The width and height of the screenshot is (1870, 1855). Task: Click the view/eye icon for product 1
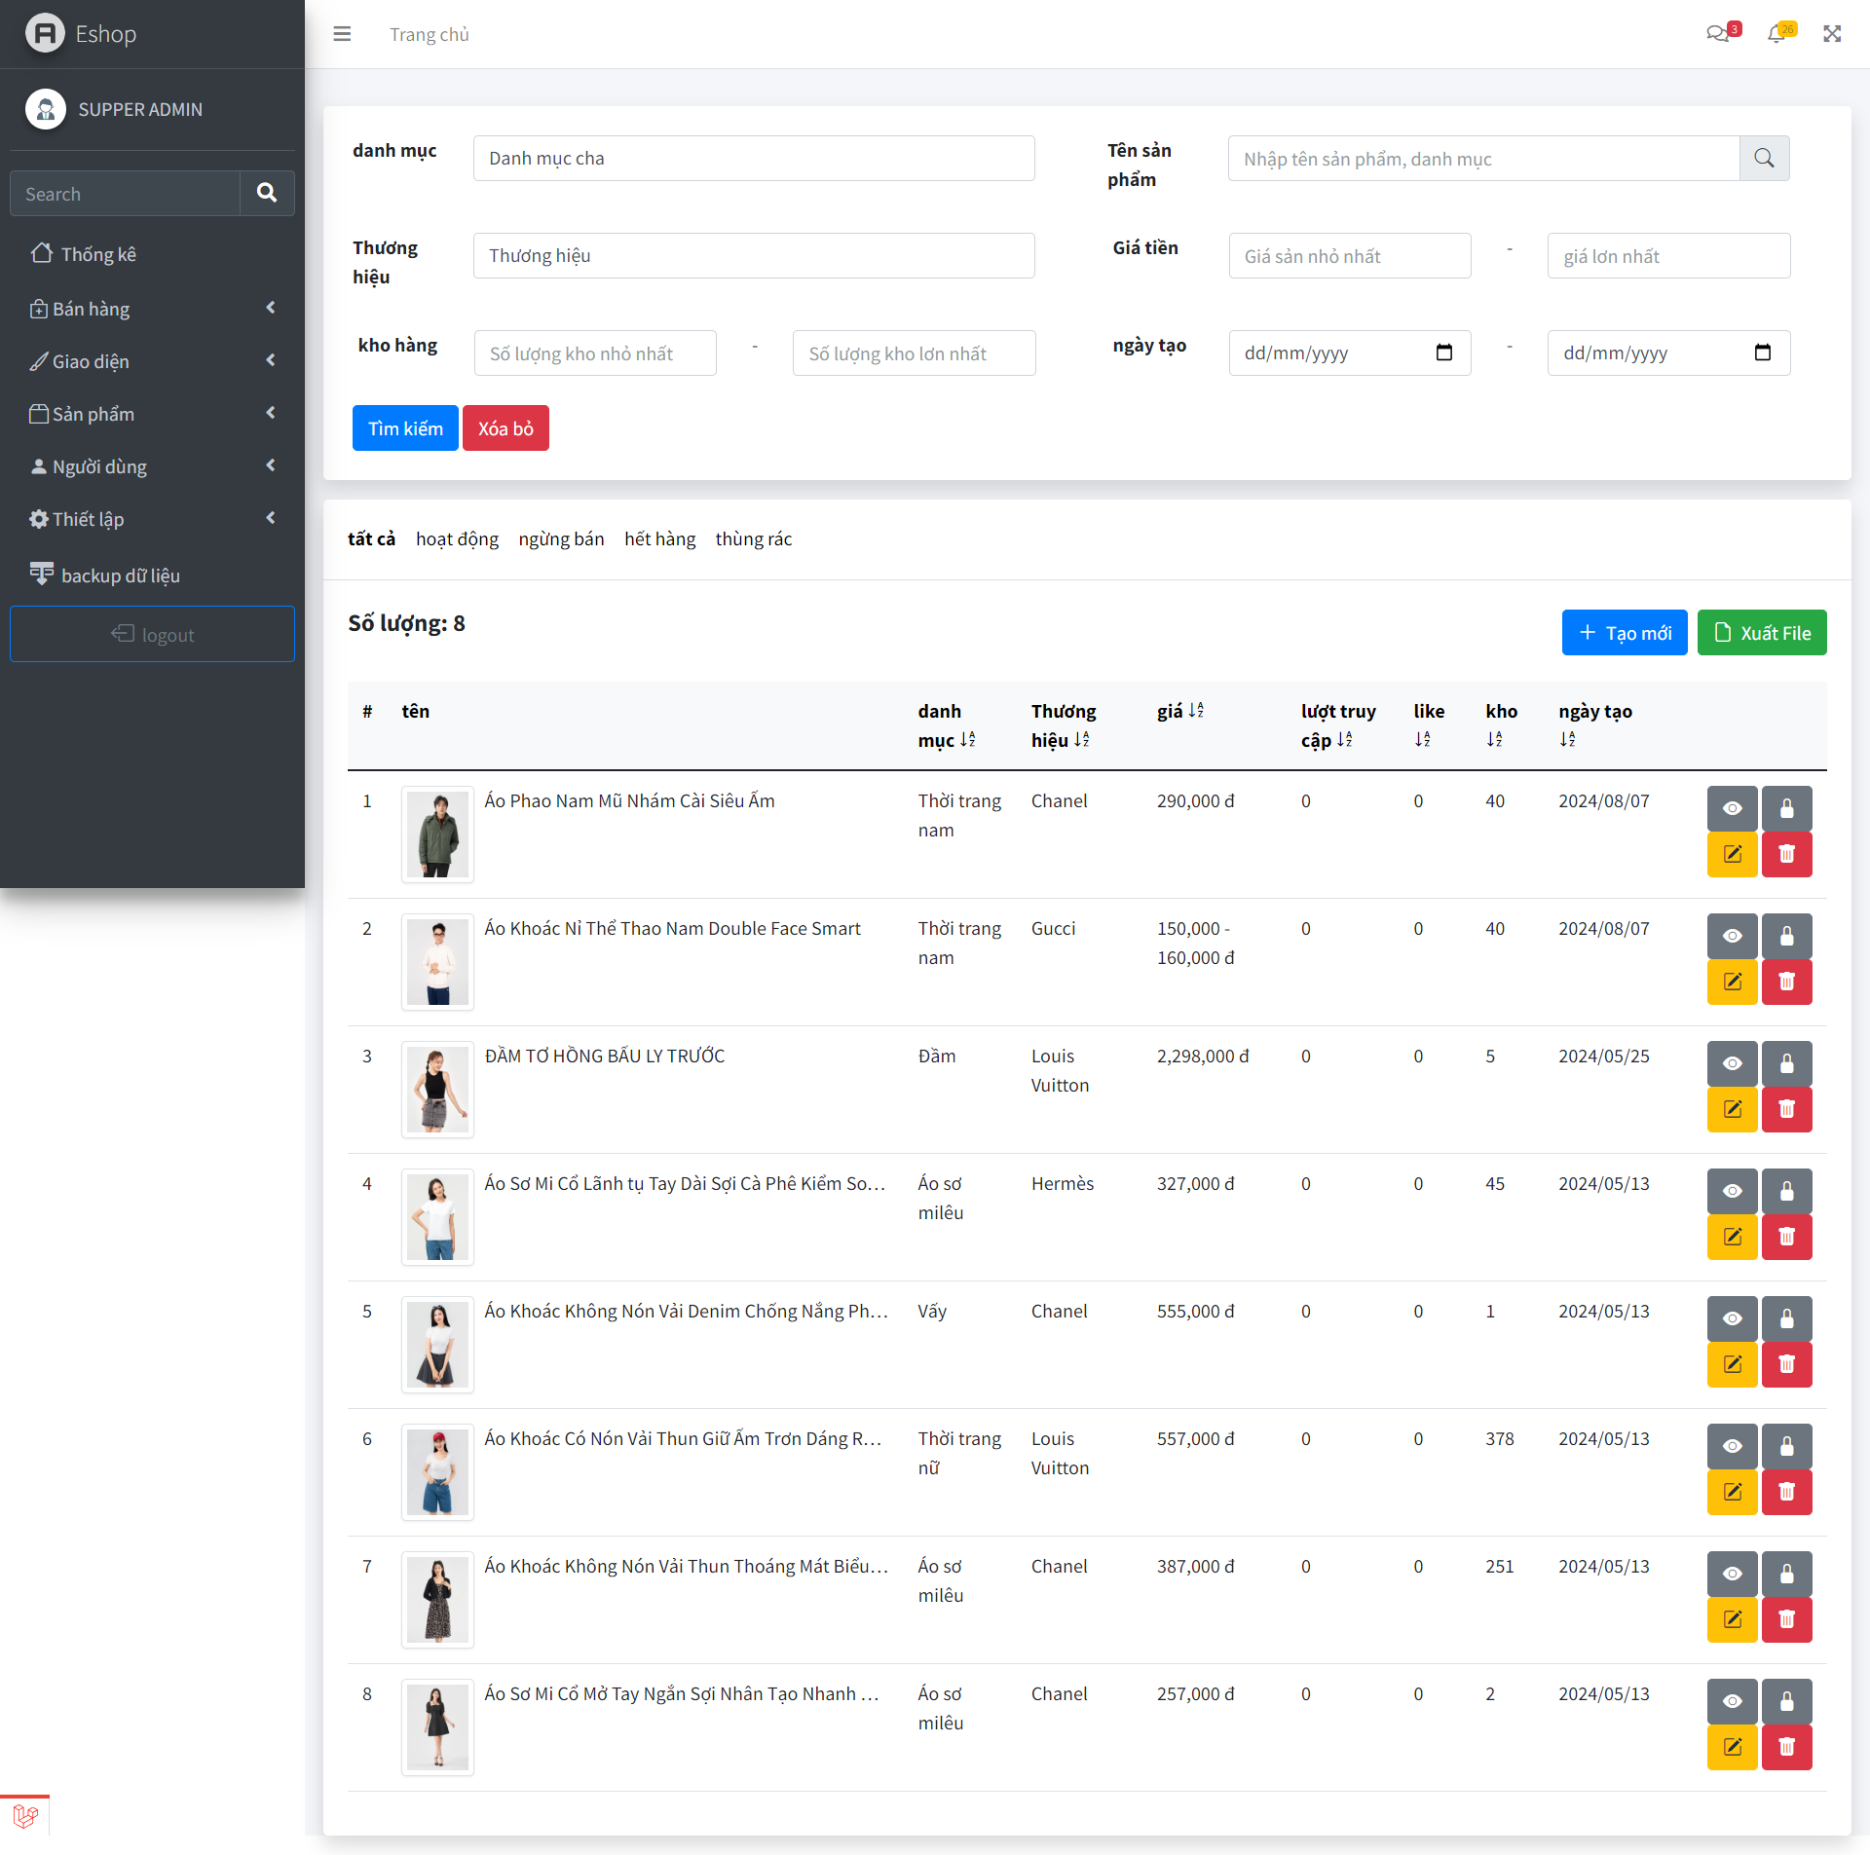tap(1731, 807)
